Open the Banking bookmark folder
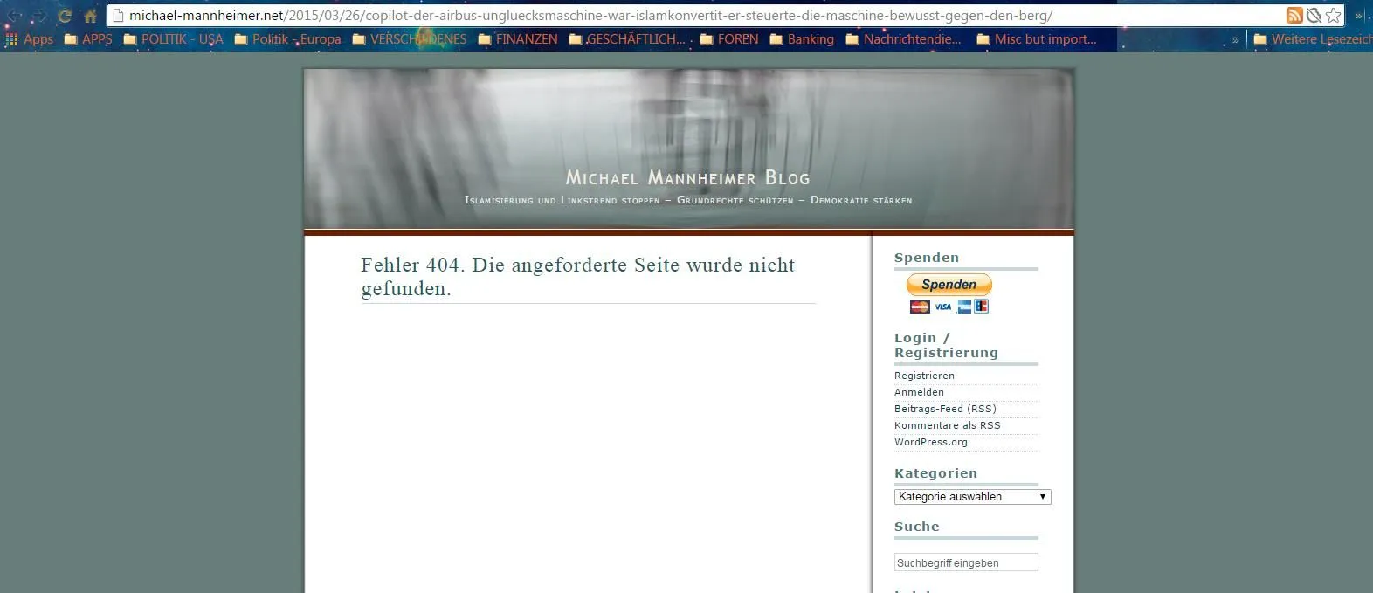This screenshot has height=593, width=1373. (x=802, y=39)
